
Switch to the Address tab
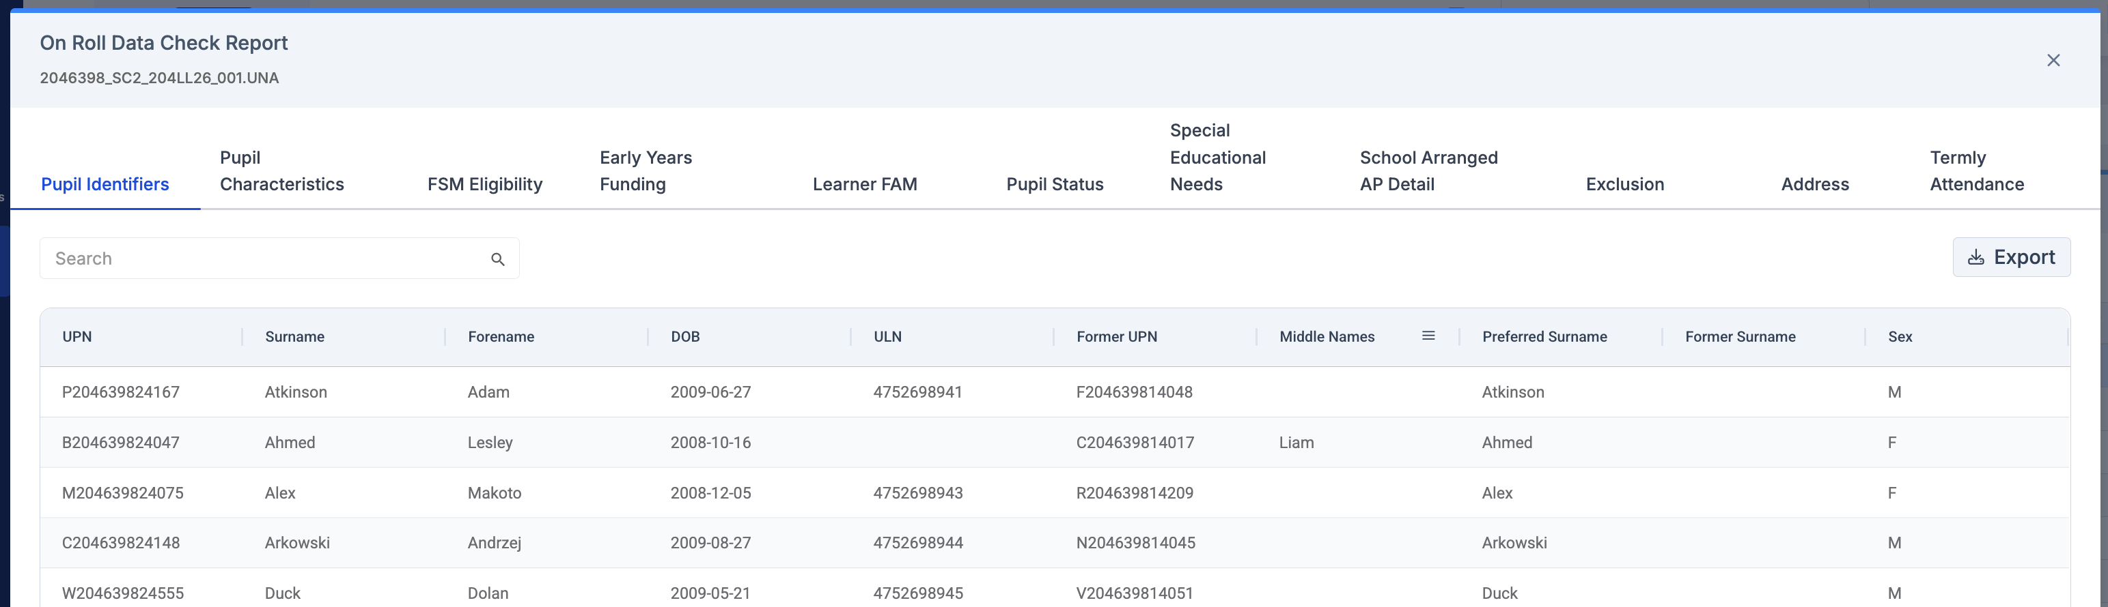pyautogui.click(x=1815, y=184)
